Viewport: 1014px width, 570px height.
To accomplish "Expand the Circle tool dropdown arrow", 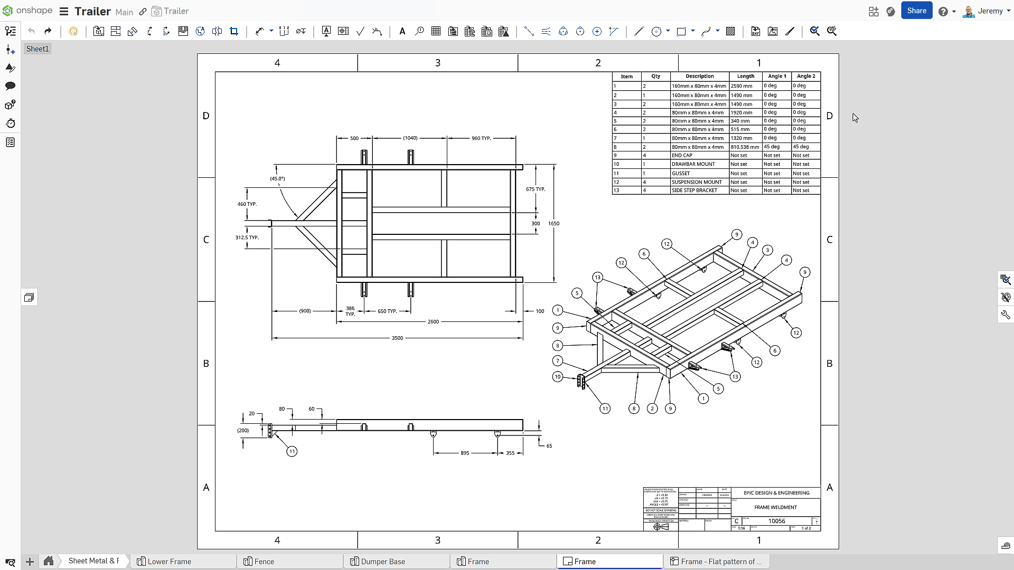I will coord(668,31).
